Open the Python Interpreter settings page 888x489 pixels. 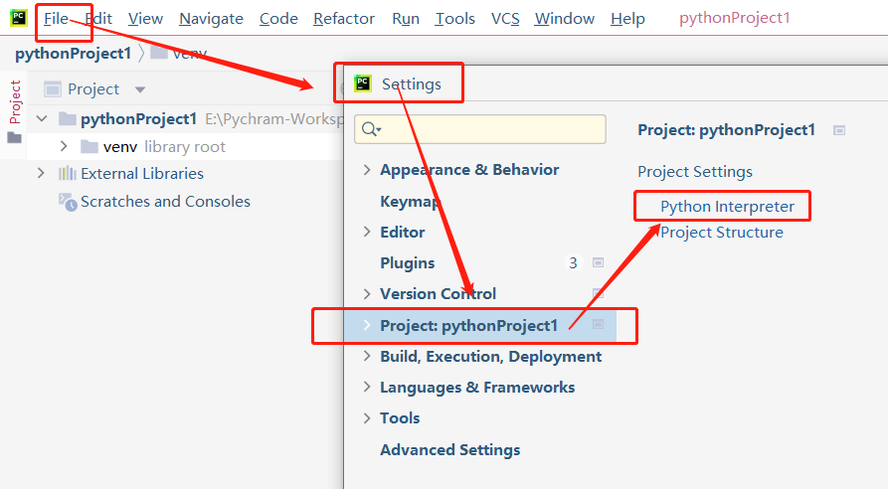(x=727, y=207)
